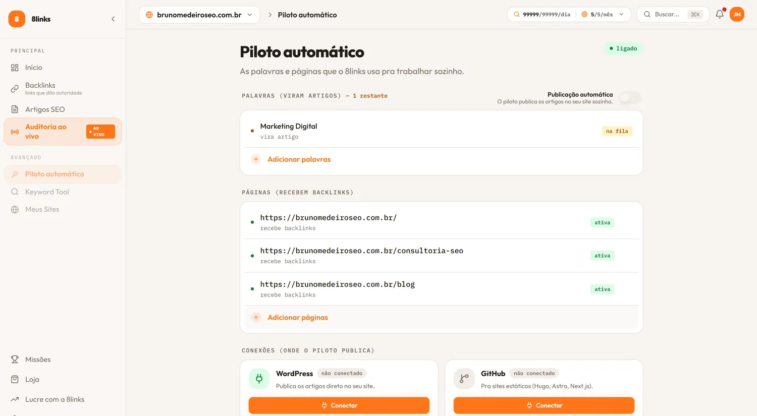This screenshot has height=416, width=757.
Task: Click the WordPress plug icon
Action: click(x=259, y=379)
